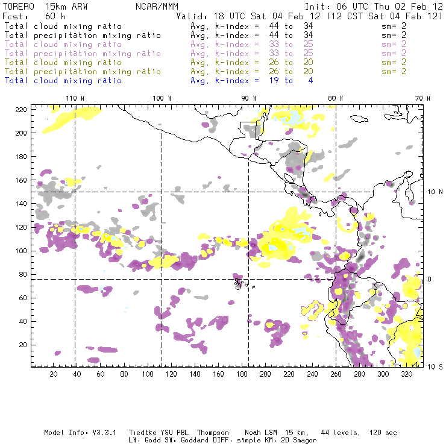The image size is (446, 446).
Task: Click the 'Noah LSM' text
Action: click(x=261, y=433)
